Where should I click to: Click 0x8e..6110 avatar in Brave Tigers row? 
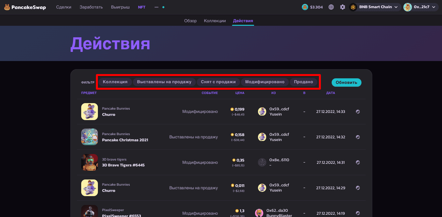click(262, 163)
